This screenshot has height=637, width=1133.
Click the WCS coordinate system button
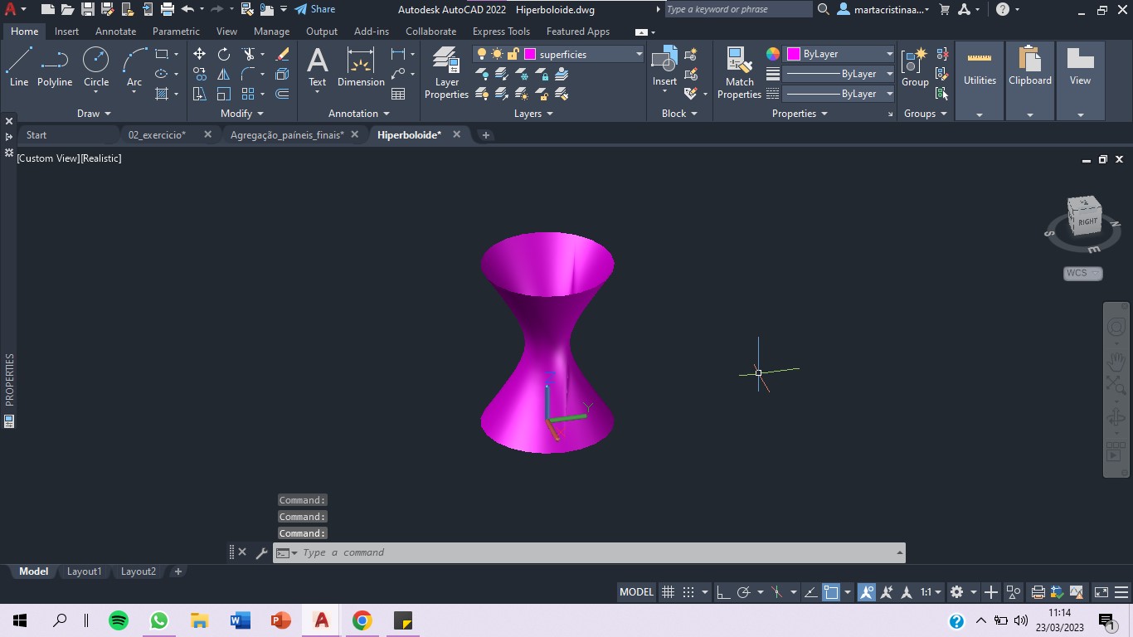pos(1083,273)
